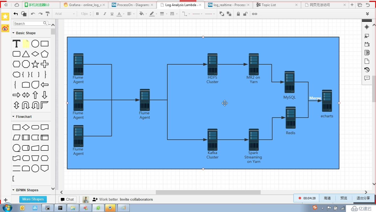Switch to ProcessOn - Diagrams tab
This screenshot has width=376, height=212.
(x=132, y=5)
